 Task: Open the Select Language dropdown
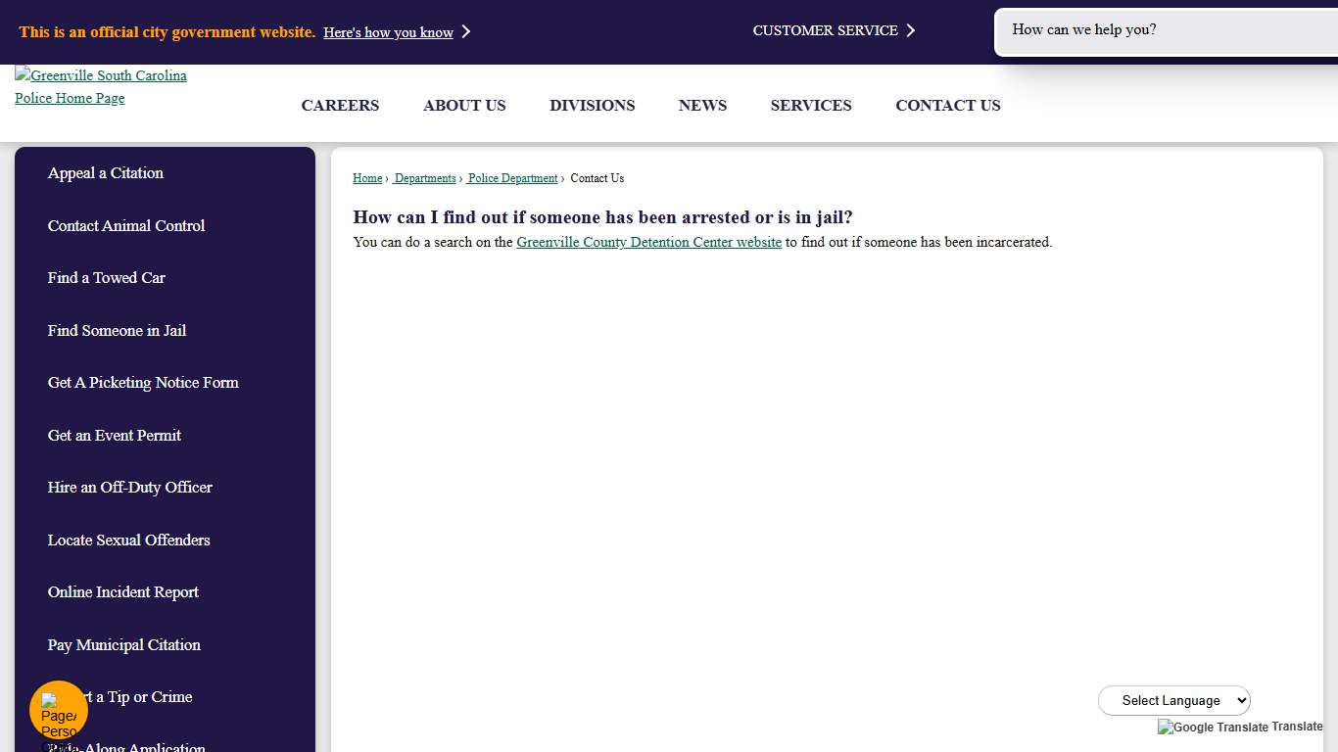(1173, 700)
